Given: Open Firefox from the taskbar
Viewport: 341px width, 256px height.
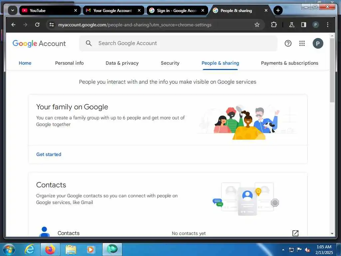Looking at the screenshot, I should (50, 249).
